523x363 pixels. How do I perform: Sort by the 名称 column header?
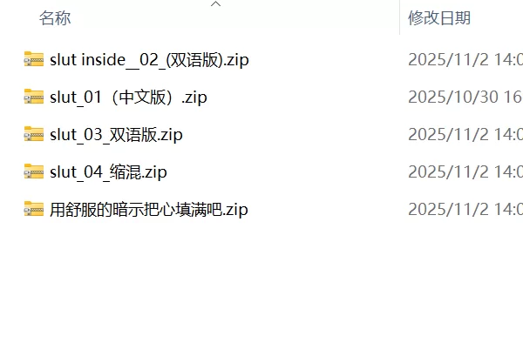55,18
